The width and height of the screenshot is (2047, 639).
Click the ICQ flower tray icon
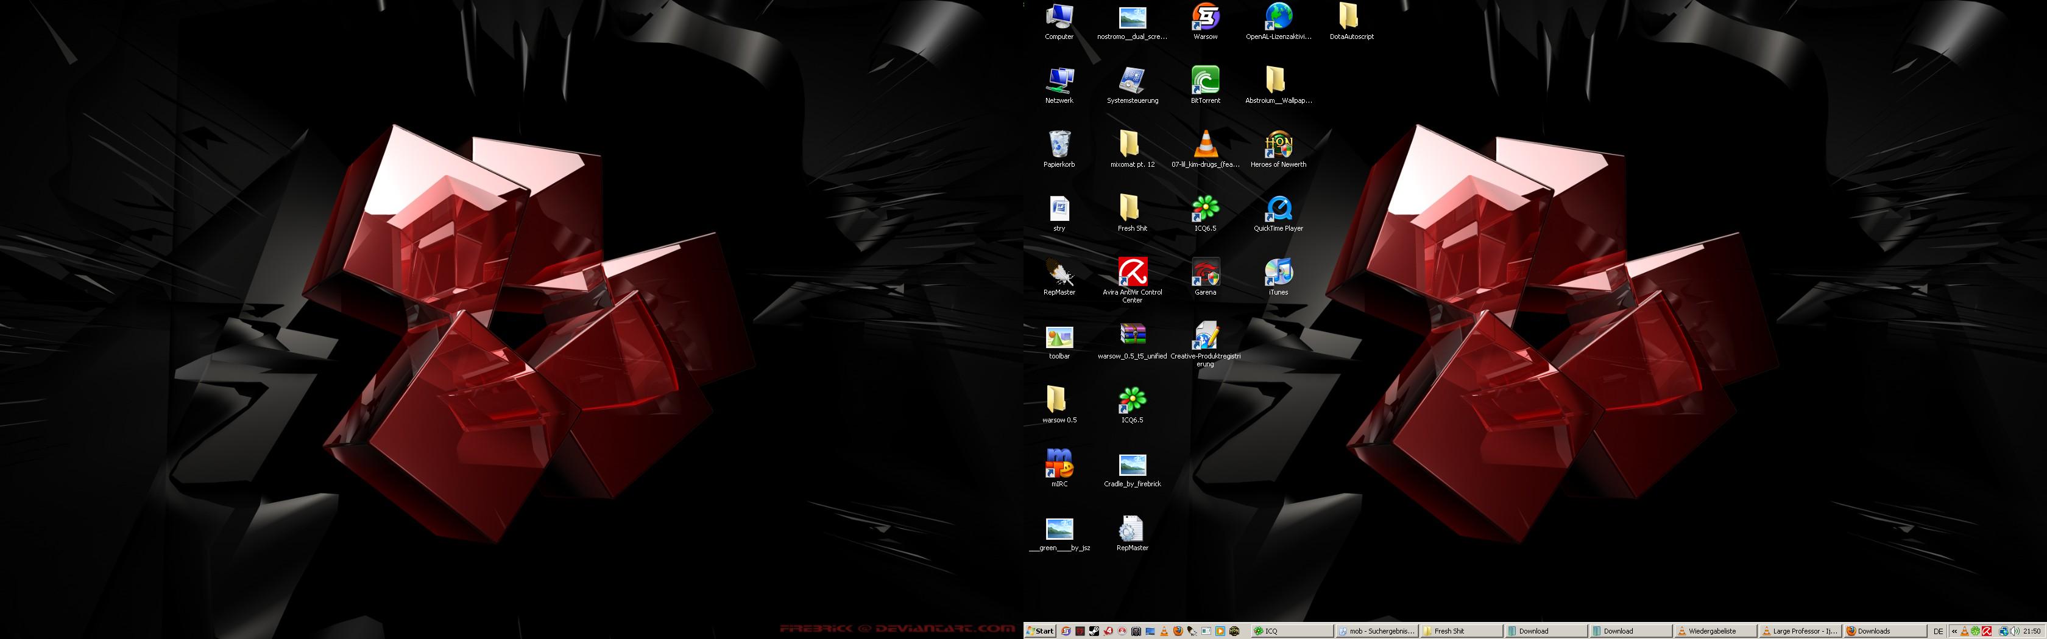[x=1976, y=632]
